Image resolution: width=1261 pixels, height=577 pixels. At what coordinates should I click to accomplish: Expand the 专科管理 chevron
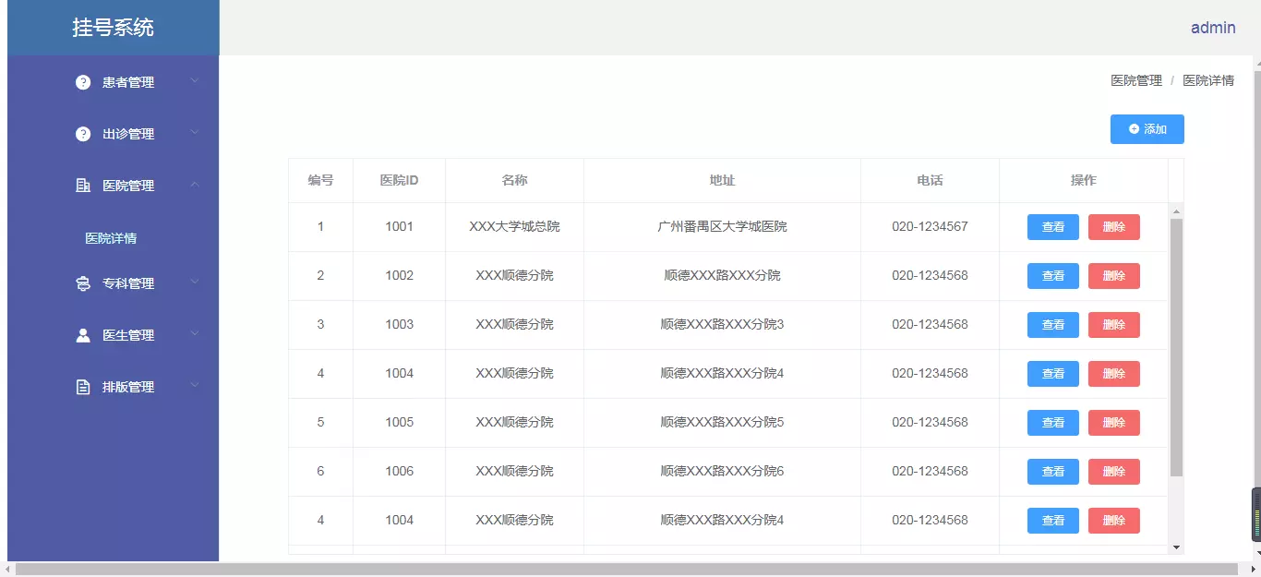[195, 282]
